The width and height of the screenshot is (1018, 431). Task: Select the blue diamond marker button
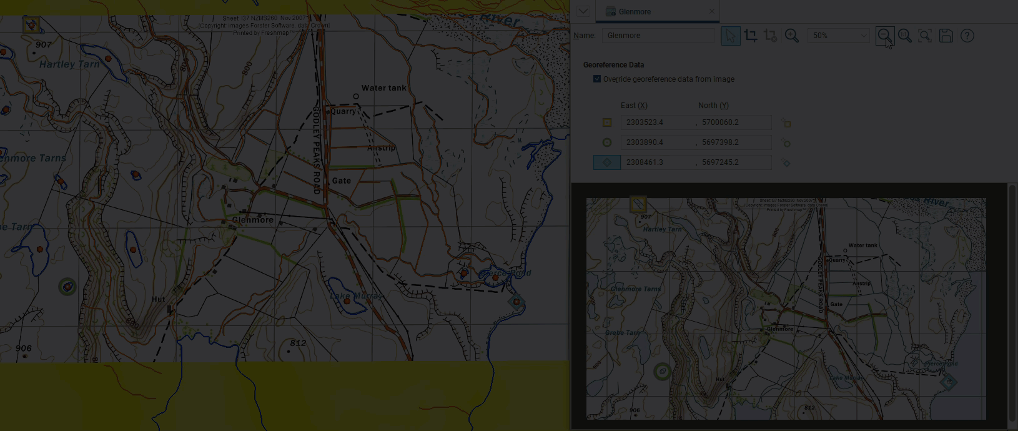click(606, 162)
